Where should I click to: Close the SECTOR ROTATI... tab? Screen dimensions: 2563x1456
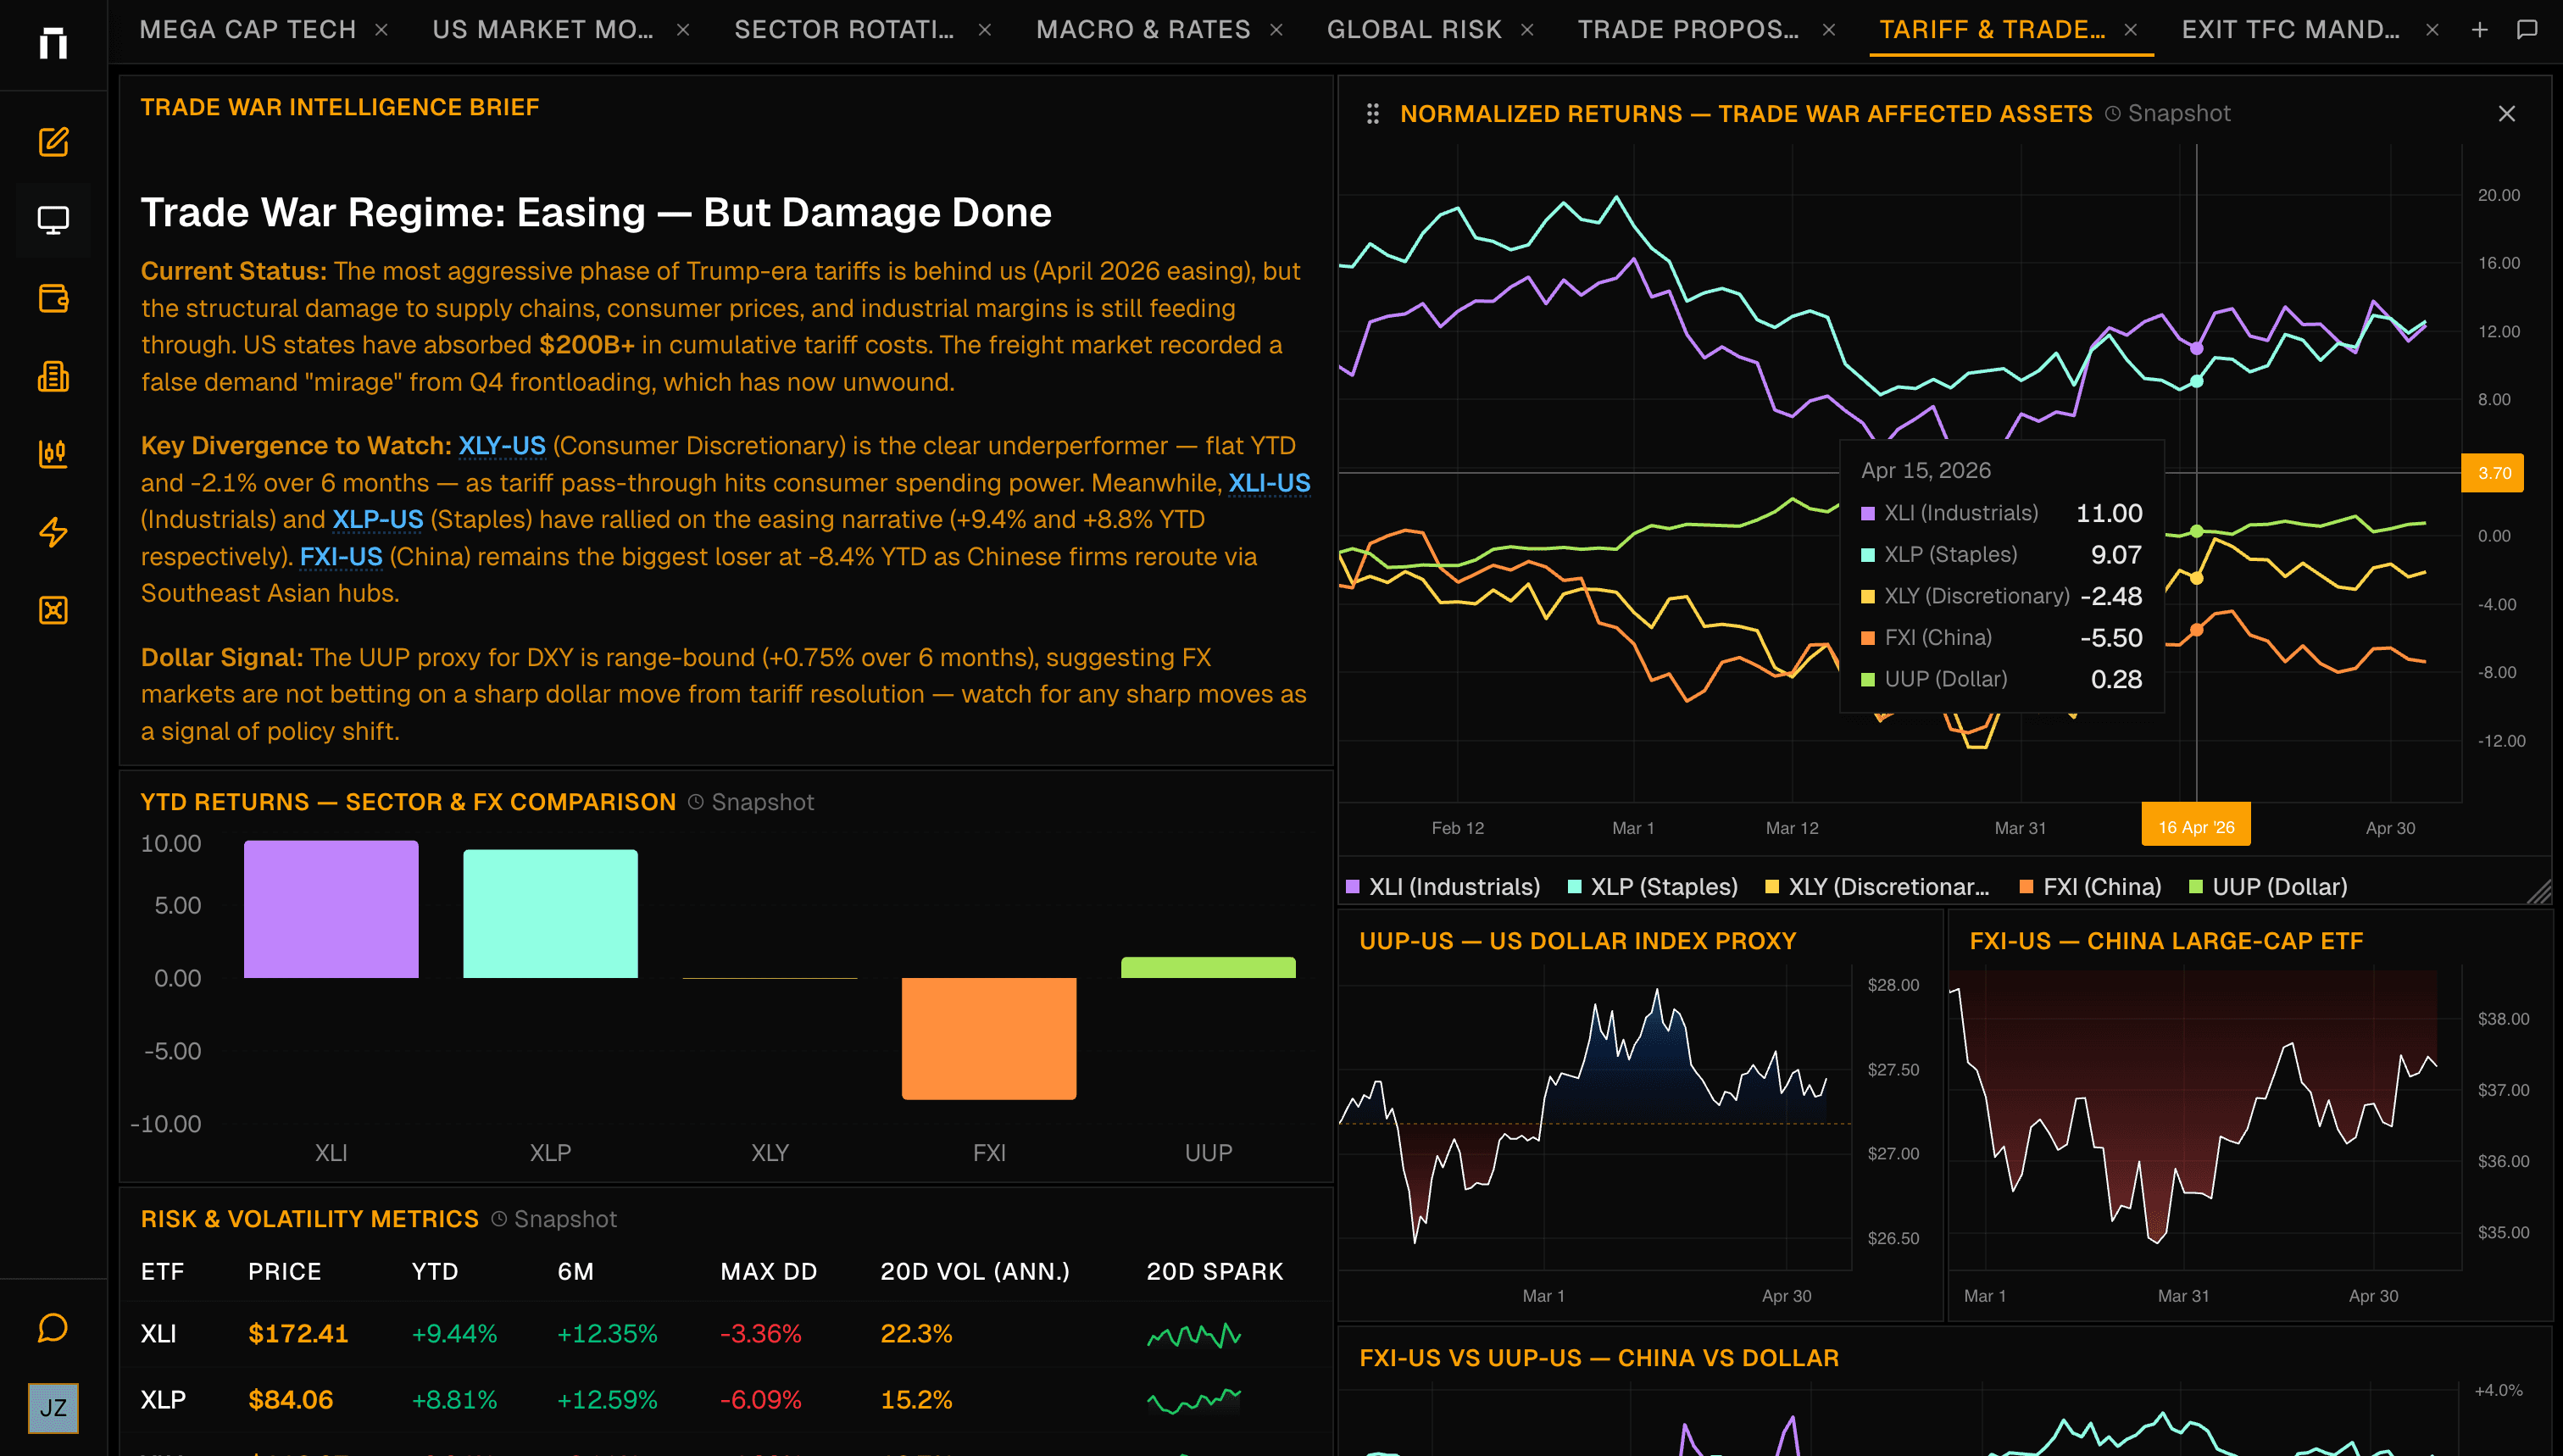[985, 30]
